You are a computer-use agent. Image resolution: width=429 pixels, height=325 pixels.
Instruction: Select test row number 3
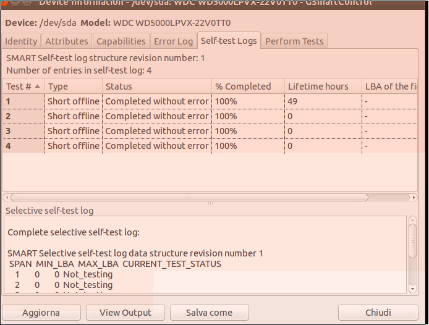tap(210, 131)
